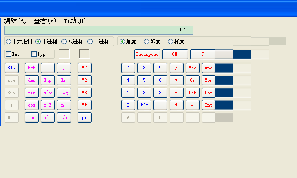
Task: Click the digit 7 button
Action: [128, 68]
